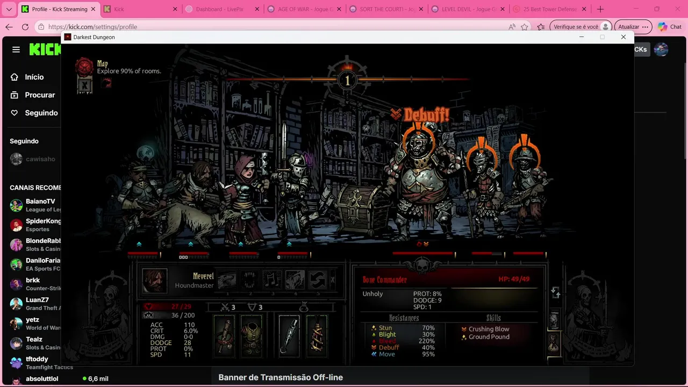
Task: Click the torch light meter flame
Action: (347, 68)
